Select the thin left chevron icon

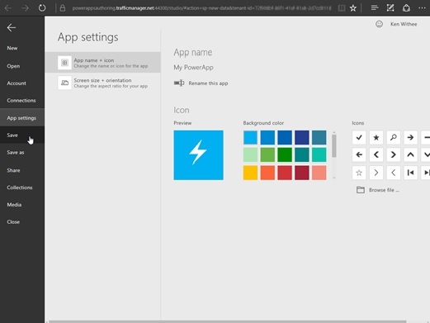coord(394,173)
